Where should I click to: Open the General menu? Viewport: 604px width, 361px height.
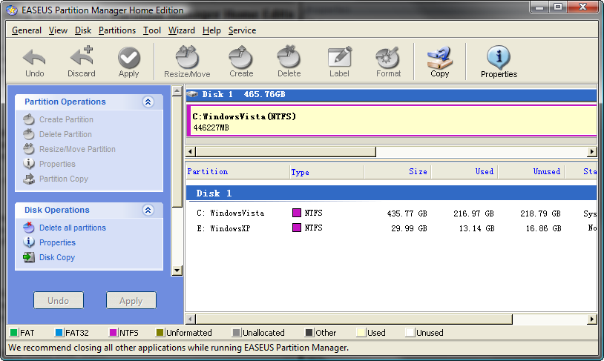coord(27,30)
